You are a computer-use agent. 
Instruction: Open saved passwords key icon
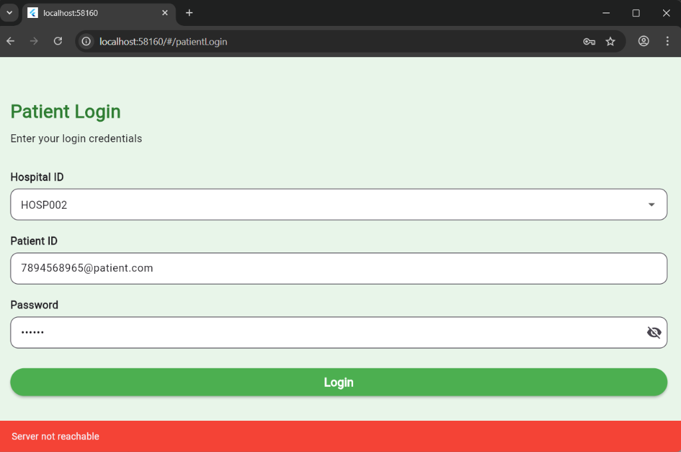coord(589,42)
